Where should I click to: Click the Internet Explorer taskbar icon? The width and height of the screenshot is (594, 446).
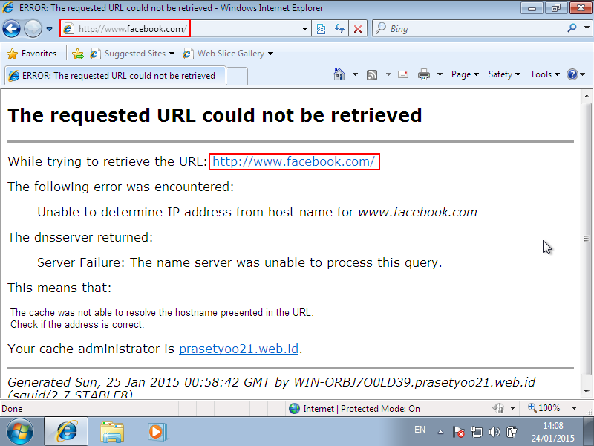(x=66, y=432)
